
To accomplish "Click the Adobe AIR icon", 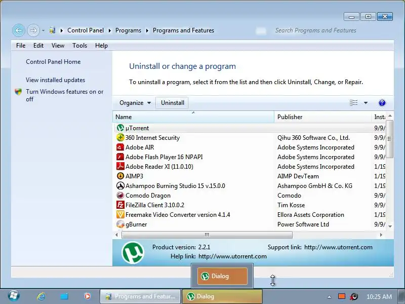I will 120,147.
